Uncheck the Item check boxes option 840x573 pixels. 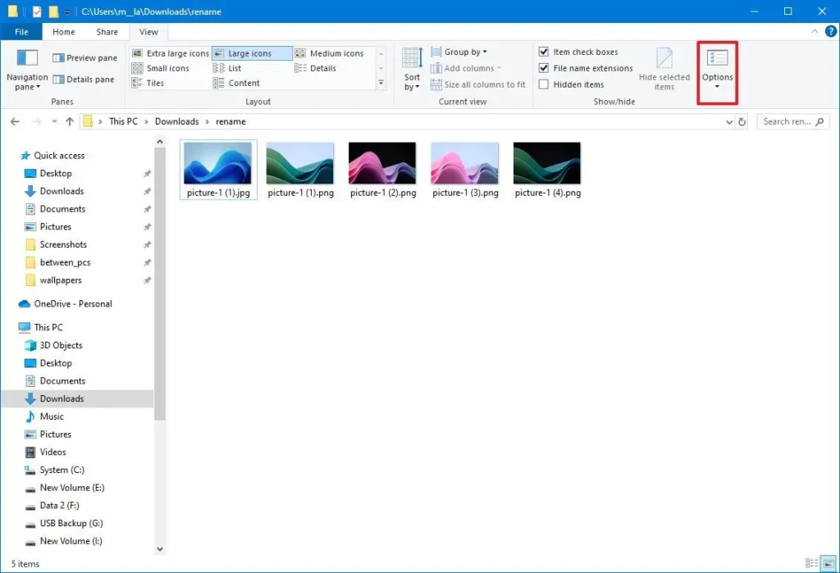(x=544, y=52)
